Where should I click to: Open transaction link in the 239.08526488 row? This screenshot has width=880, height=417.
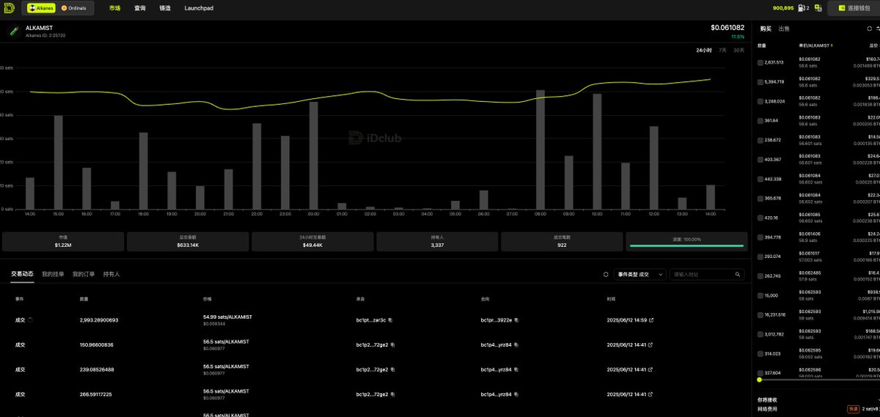pyautogui.click(x=650, y=369)
